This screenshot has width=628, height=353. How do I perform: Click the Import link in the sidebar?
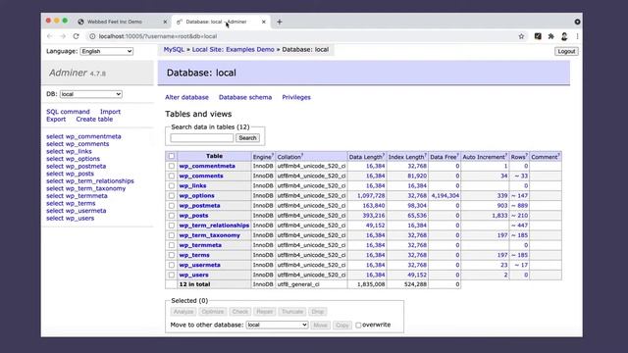click(110, 112)
